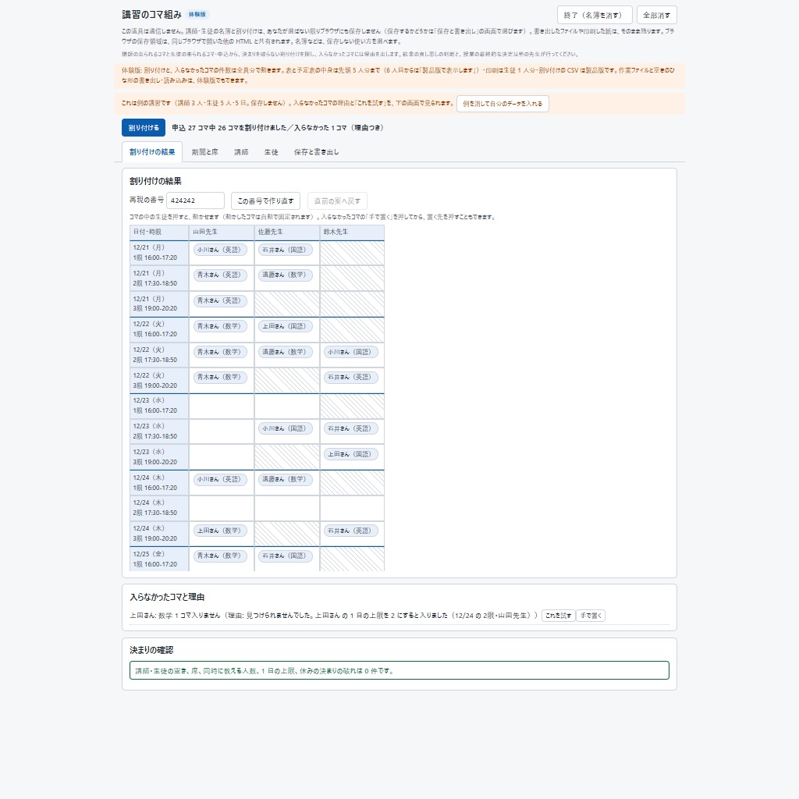Click the 鈴木先生 column header
The image size is (799, 799).
[x=352, y=232]
